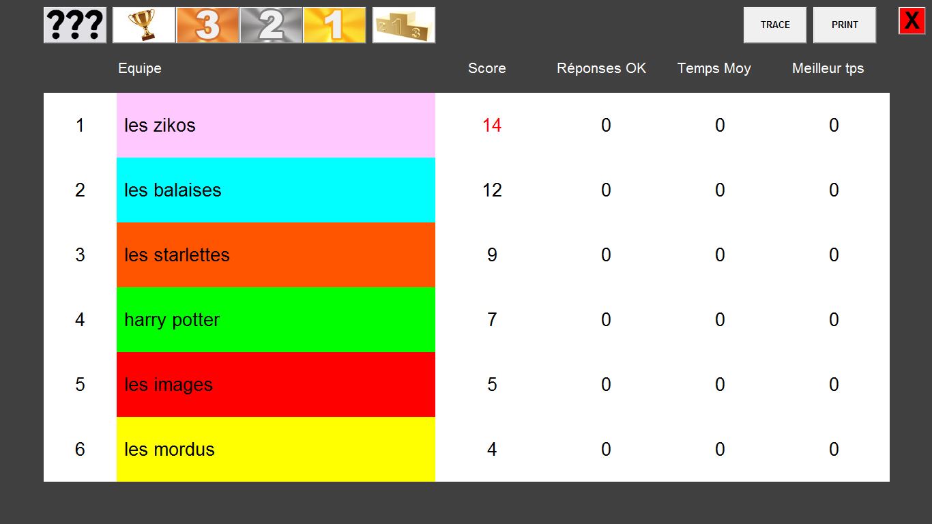This screenshot has height=524, width=932.
Task: Click the golden trophy icon
Action: [x=144, y=25]
